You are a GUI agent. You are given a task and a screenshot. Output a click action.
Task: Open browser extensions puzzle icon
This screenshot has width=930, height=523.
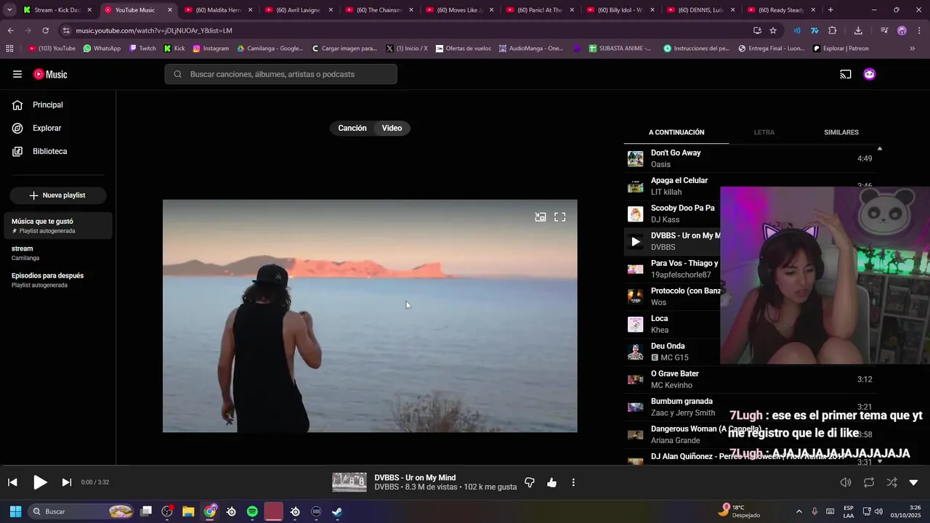[833, 31]
